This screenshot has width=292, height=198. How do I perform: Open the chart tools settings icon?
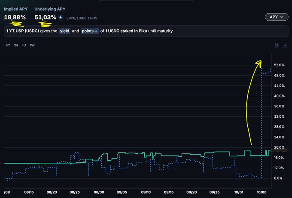point(277,45)
